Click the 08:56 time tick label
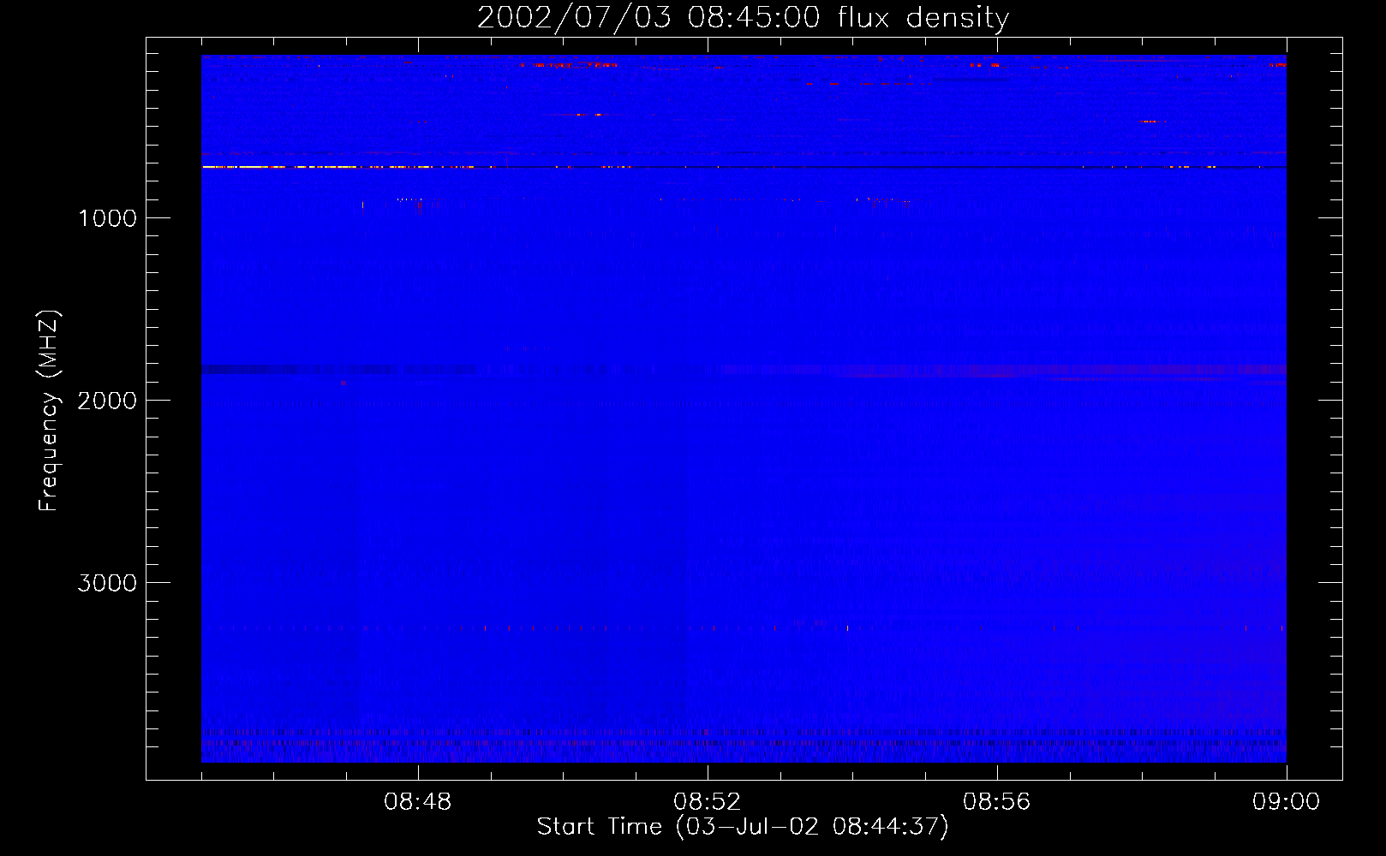1386x856 pixels. 997,802
